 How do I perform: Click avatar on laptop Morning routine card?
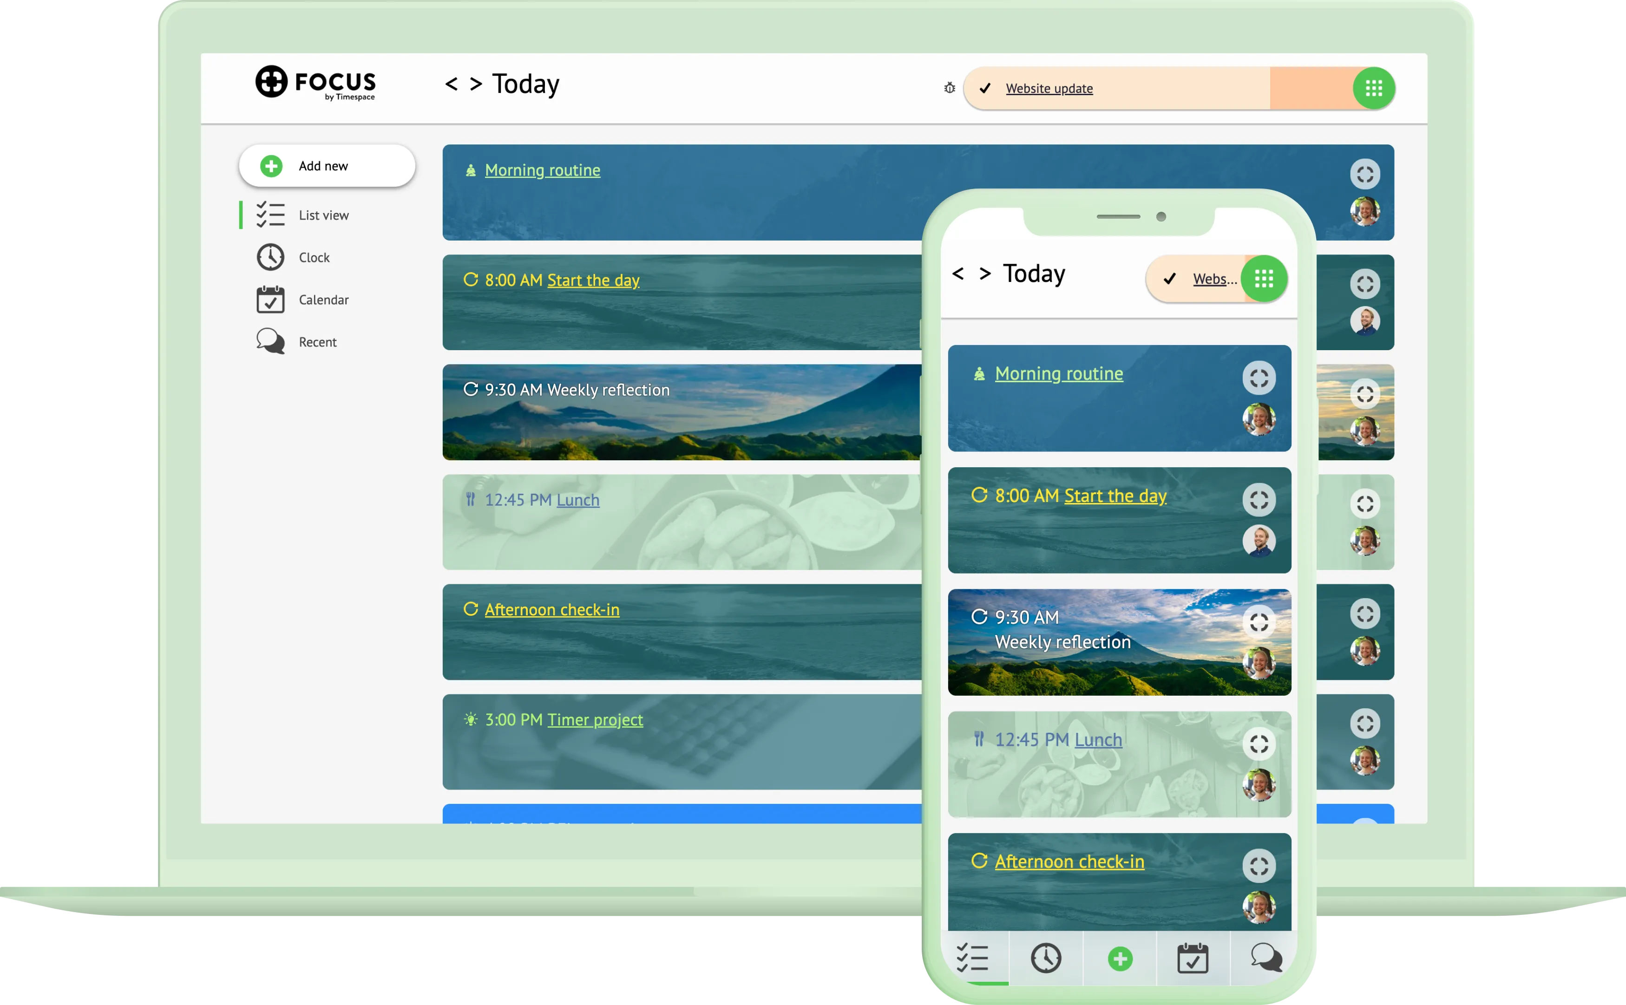[x=1365, y=211]
